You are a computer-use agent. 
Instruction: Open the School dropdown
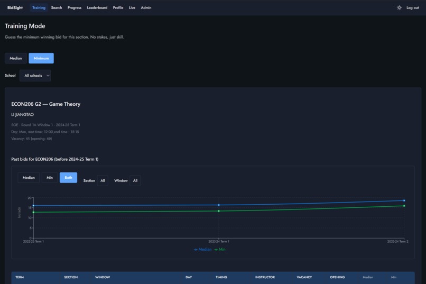[35, 76]
